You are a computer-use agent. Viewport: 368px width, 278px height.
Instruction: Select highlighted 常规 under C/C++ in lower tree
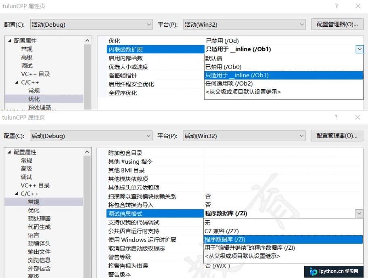33,202
